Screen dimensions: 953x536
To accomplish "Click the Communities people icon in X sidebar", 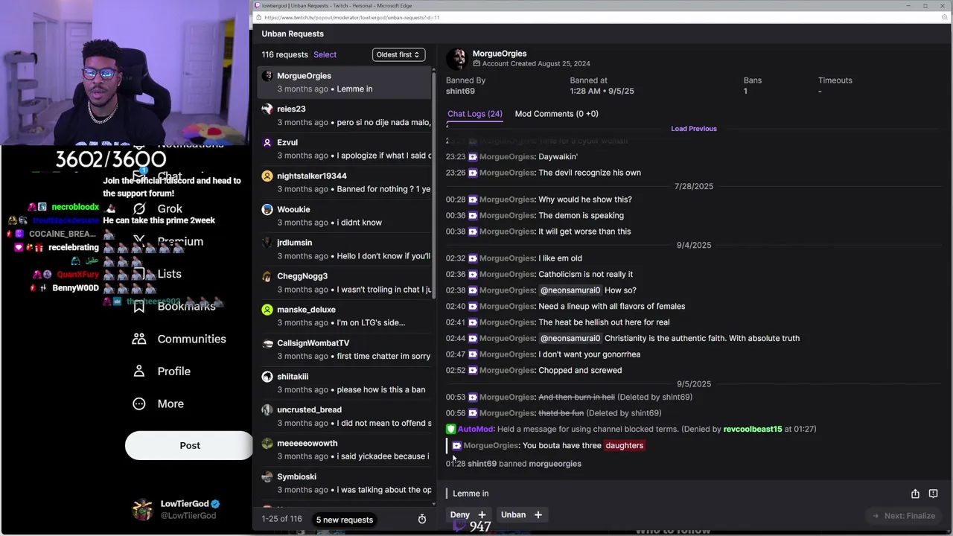I will (139, 339).
